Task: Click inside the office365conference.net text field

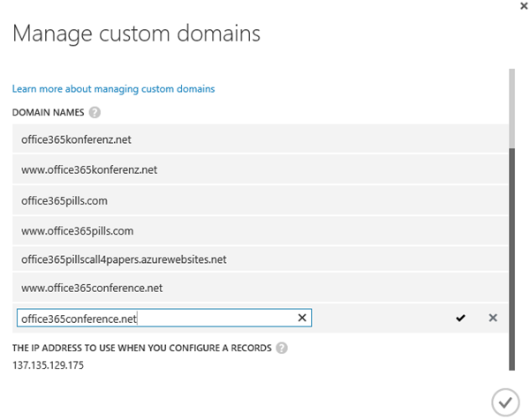Action: tap(155, 318)
